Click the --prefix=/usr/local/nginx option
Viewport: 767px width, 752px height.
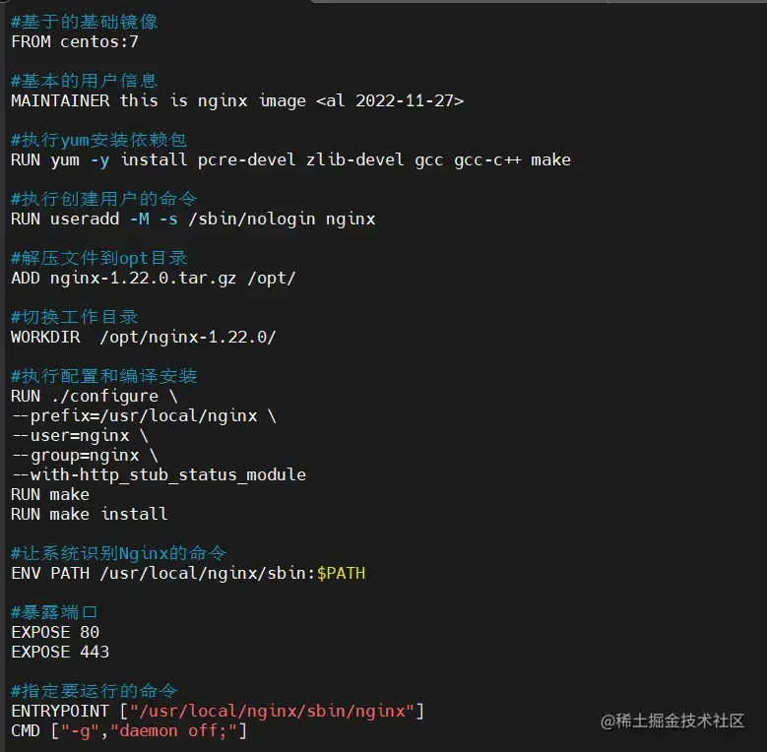tap(135, 416)
